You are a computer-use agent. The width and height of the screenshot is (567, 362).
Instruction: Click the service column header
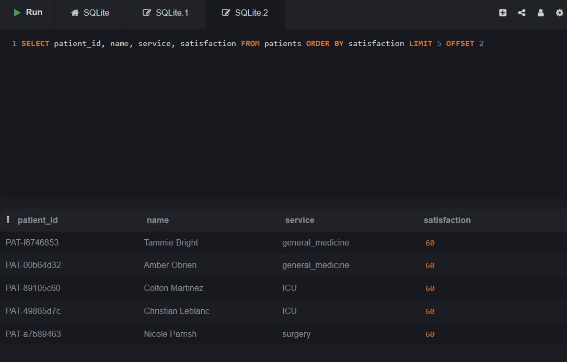[299, 220]
